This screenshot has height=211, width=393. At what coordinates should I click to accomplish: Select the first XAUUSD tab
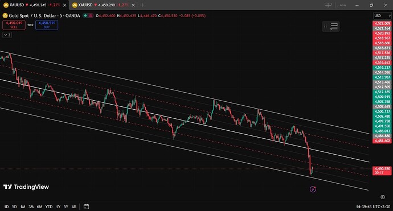click(35, 5)
